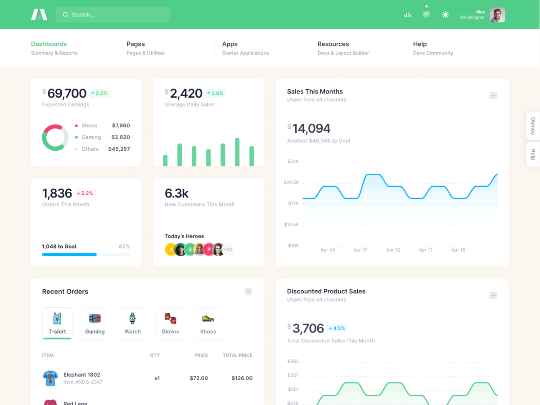
Task: Open Recent Orders options menu
Action: (248, 292)
